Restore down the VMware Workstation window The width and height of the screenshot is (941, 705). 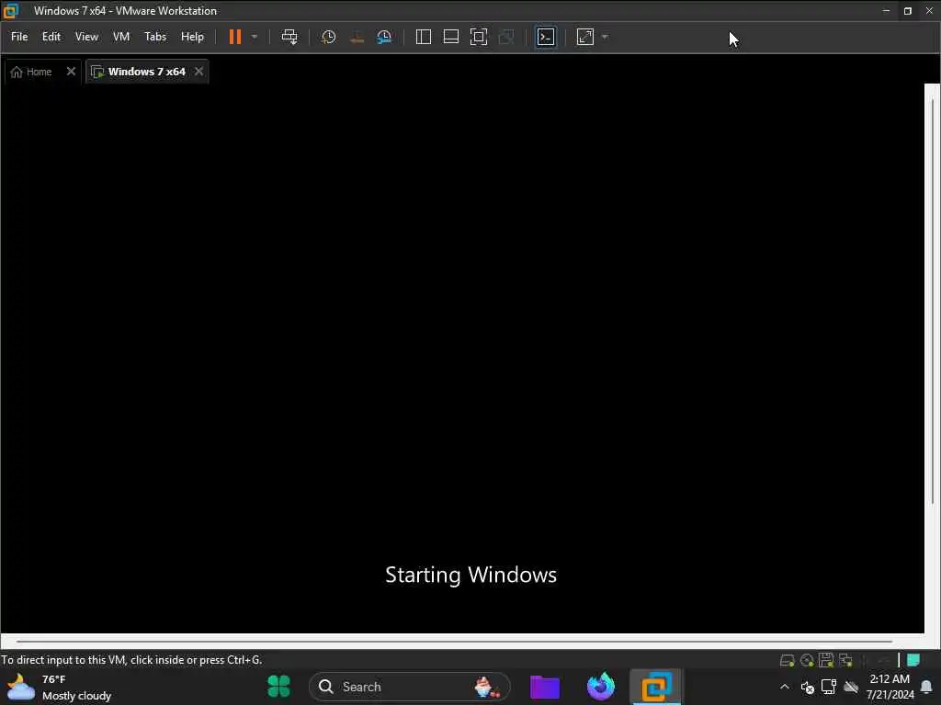point(907,11)
